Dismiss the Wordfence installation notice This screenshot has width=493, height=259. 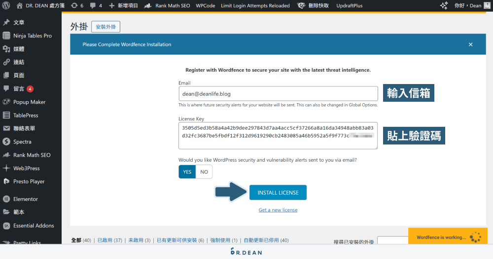pyautogui.click(x=471, y=45)
